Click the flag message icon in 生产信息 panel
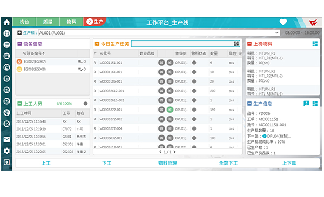The width and height of the screenshot is (324, 197). 306,104
